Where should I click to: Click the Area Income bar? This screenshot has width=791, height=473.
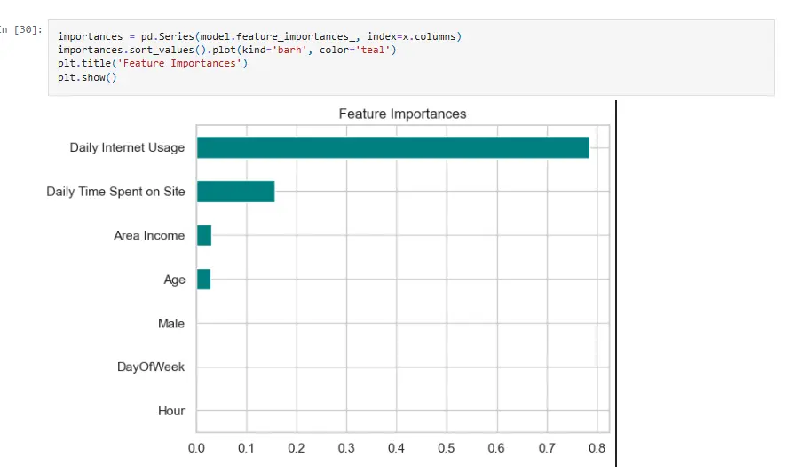(x=204, y=235)
